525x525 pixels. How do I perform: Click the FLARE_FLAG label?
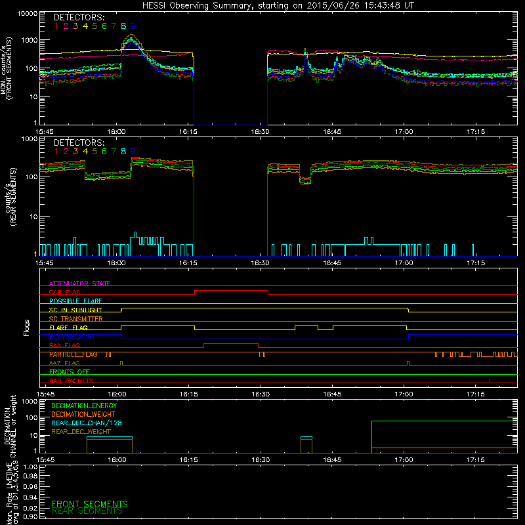click(68, 327)
